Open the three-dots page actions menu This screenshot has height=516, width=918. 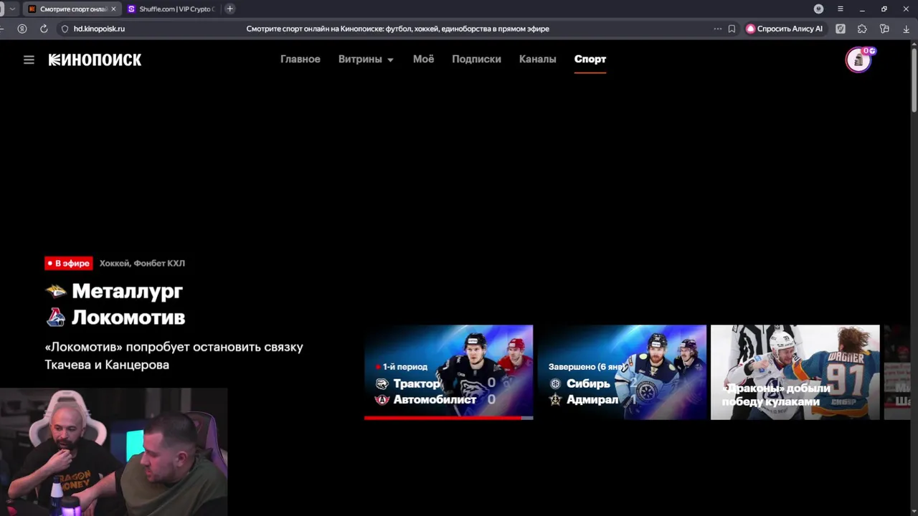point(717,29)
